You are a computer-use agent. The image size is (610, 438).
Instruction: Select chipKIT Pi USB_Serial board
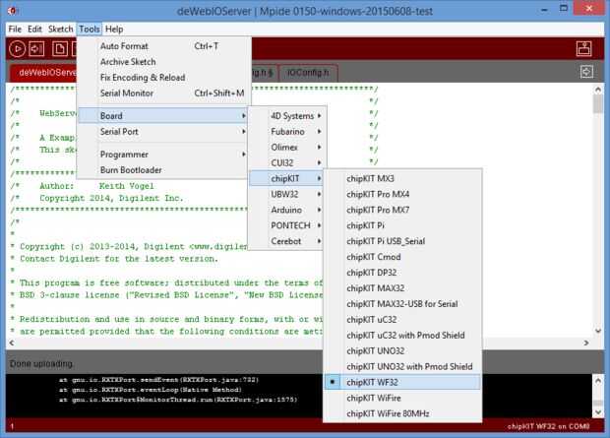[402, 241]
